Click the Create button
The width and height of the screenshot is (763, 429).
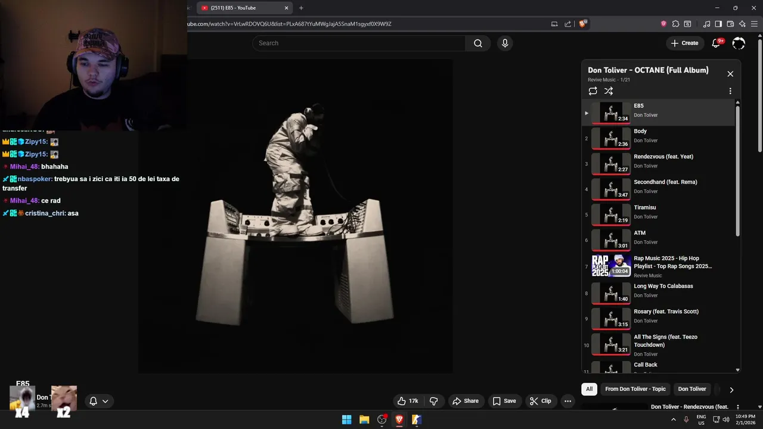tap(684, 43)
